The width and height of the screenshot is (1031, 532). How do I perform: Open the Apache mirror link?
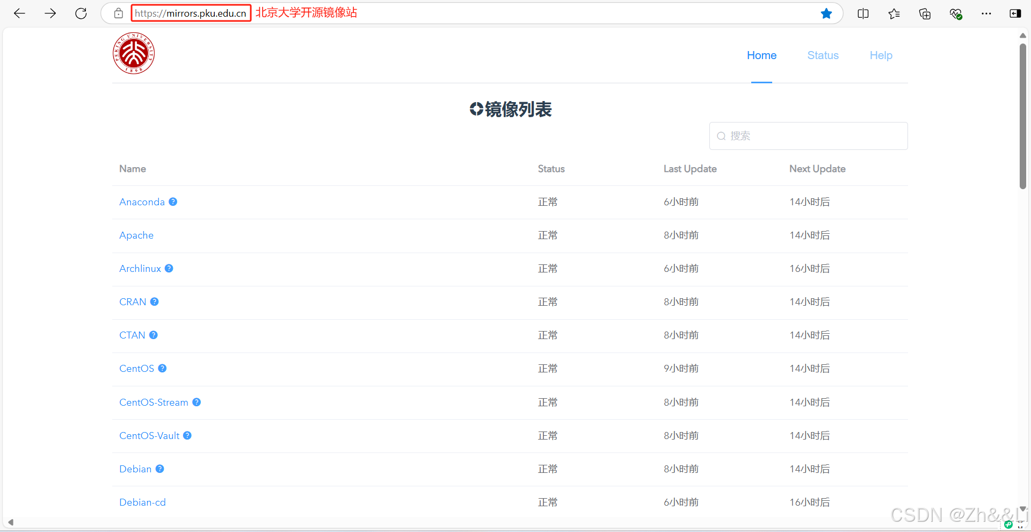click(136, 235)
